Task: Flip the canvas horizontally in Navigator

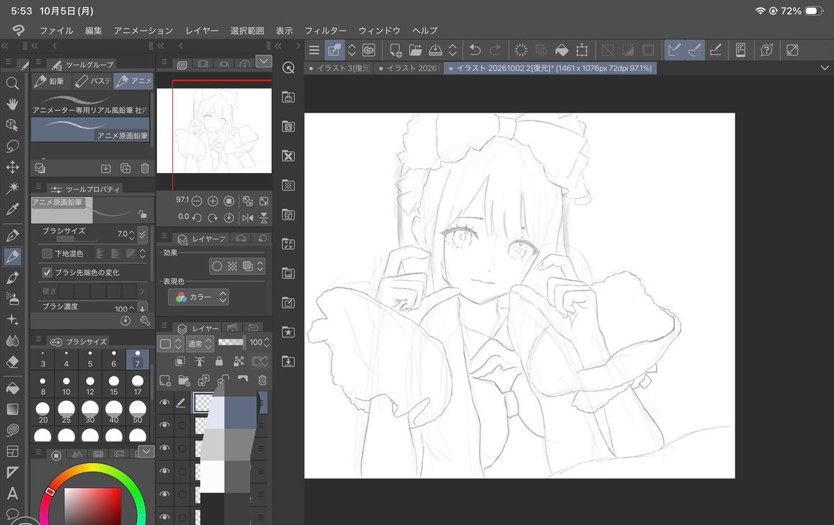Action: coord(247,217)
